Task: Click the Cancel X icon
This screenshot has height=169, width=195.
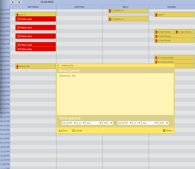Action: (x=73, y=130)
